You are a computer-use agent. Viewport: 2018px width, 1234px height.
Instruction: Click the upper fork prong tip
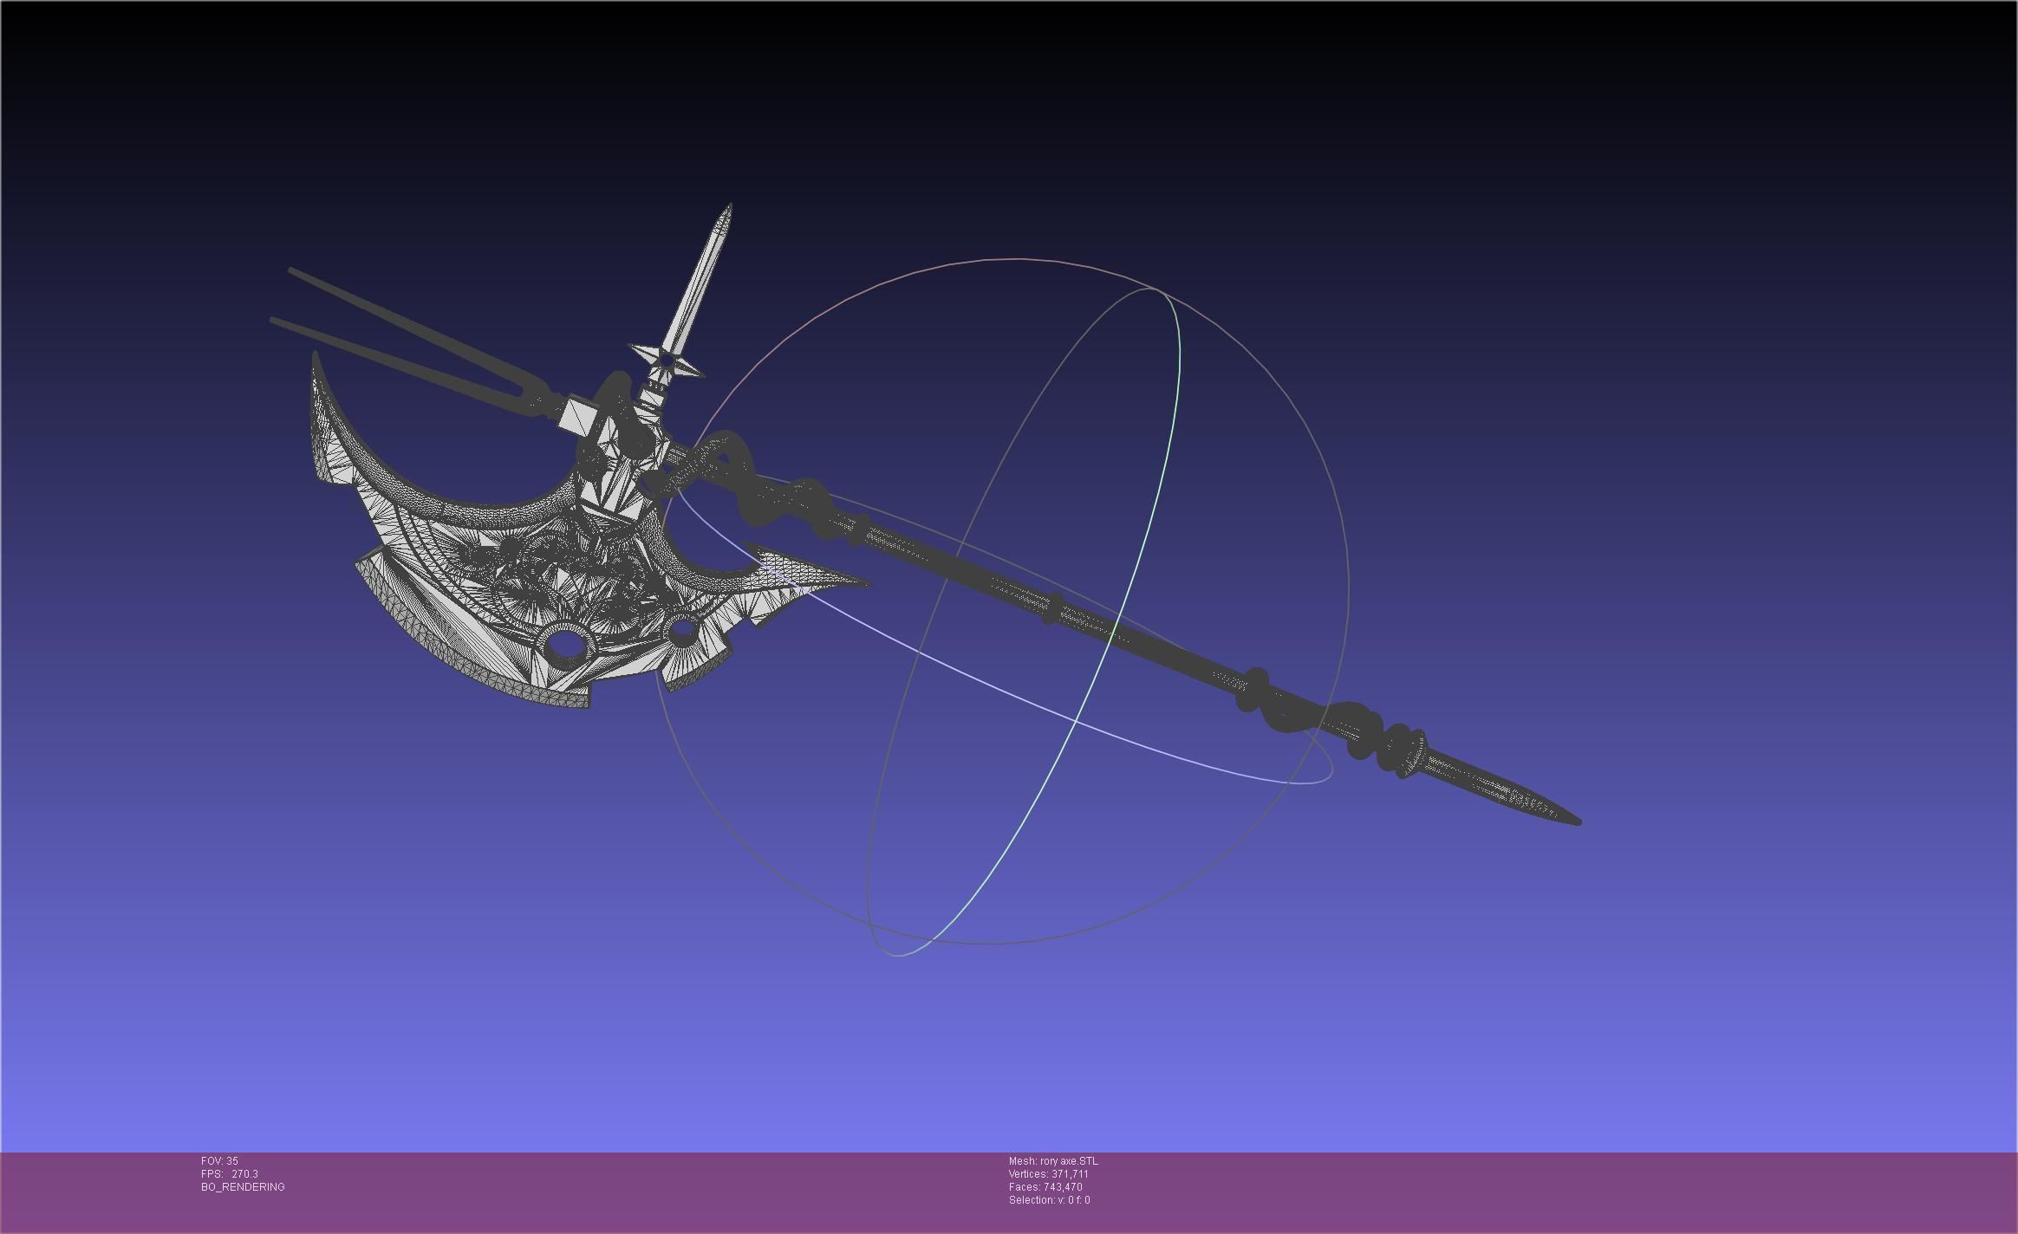coord(295,271)
